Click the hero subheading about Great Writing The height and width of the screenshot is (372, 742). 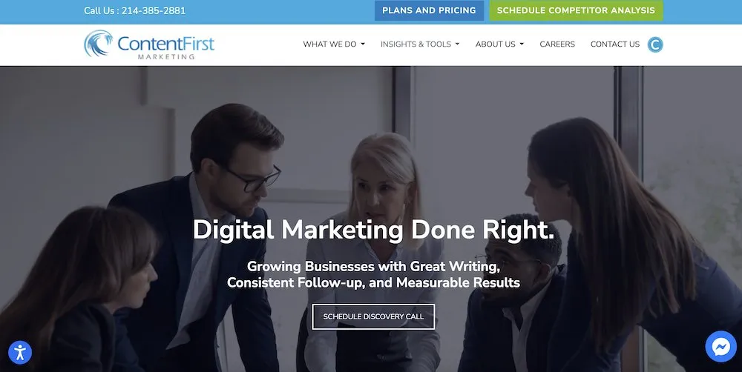pyautogui.click(x=373, y=274)
